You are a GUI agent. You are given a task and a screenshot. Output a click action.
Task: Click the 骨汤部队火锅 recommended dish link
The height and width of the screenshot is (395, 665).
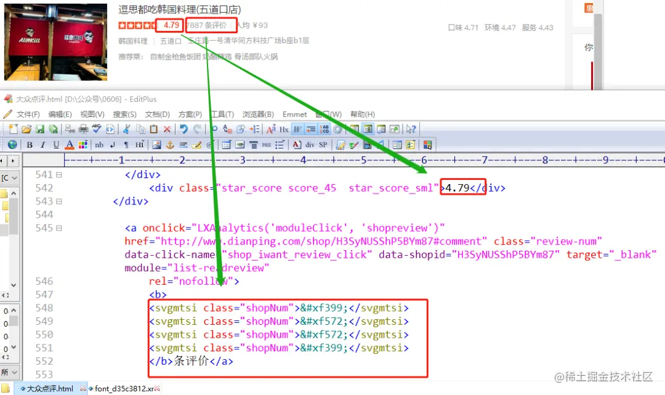(256, 57)
